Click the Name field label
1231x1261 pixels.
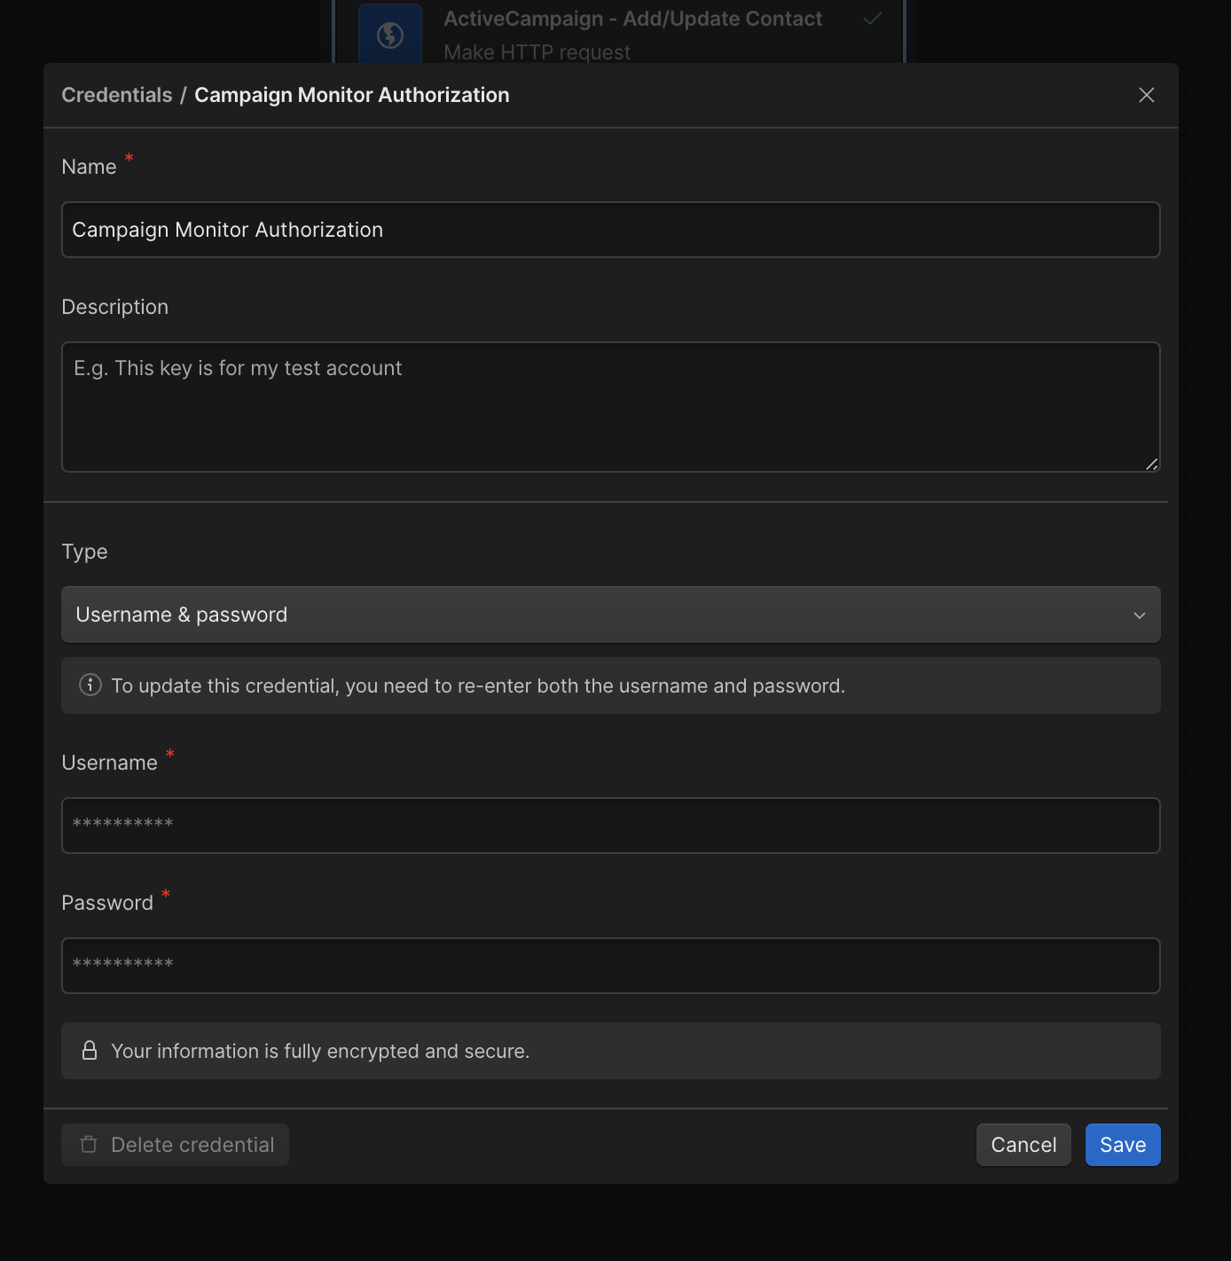[x=89, y=167]
